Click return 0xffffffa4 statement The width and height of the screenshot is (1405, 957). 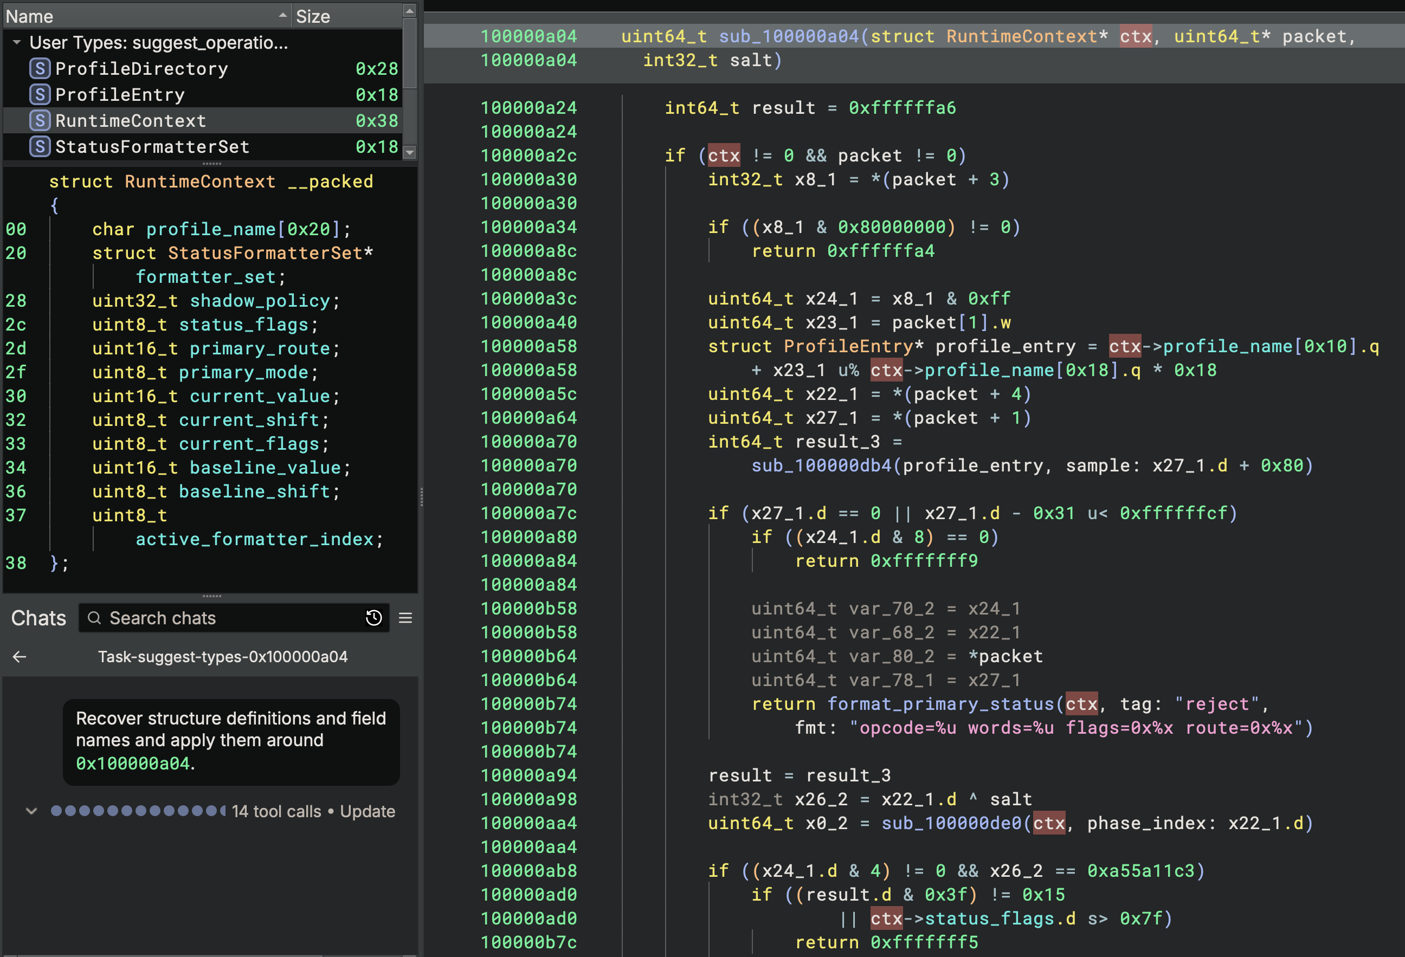click(x=843, y=251)
